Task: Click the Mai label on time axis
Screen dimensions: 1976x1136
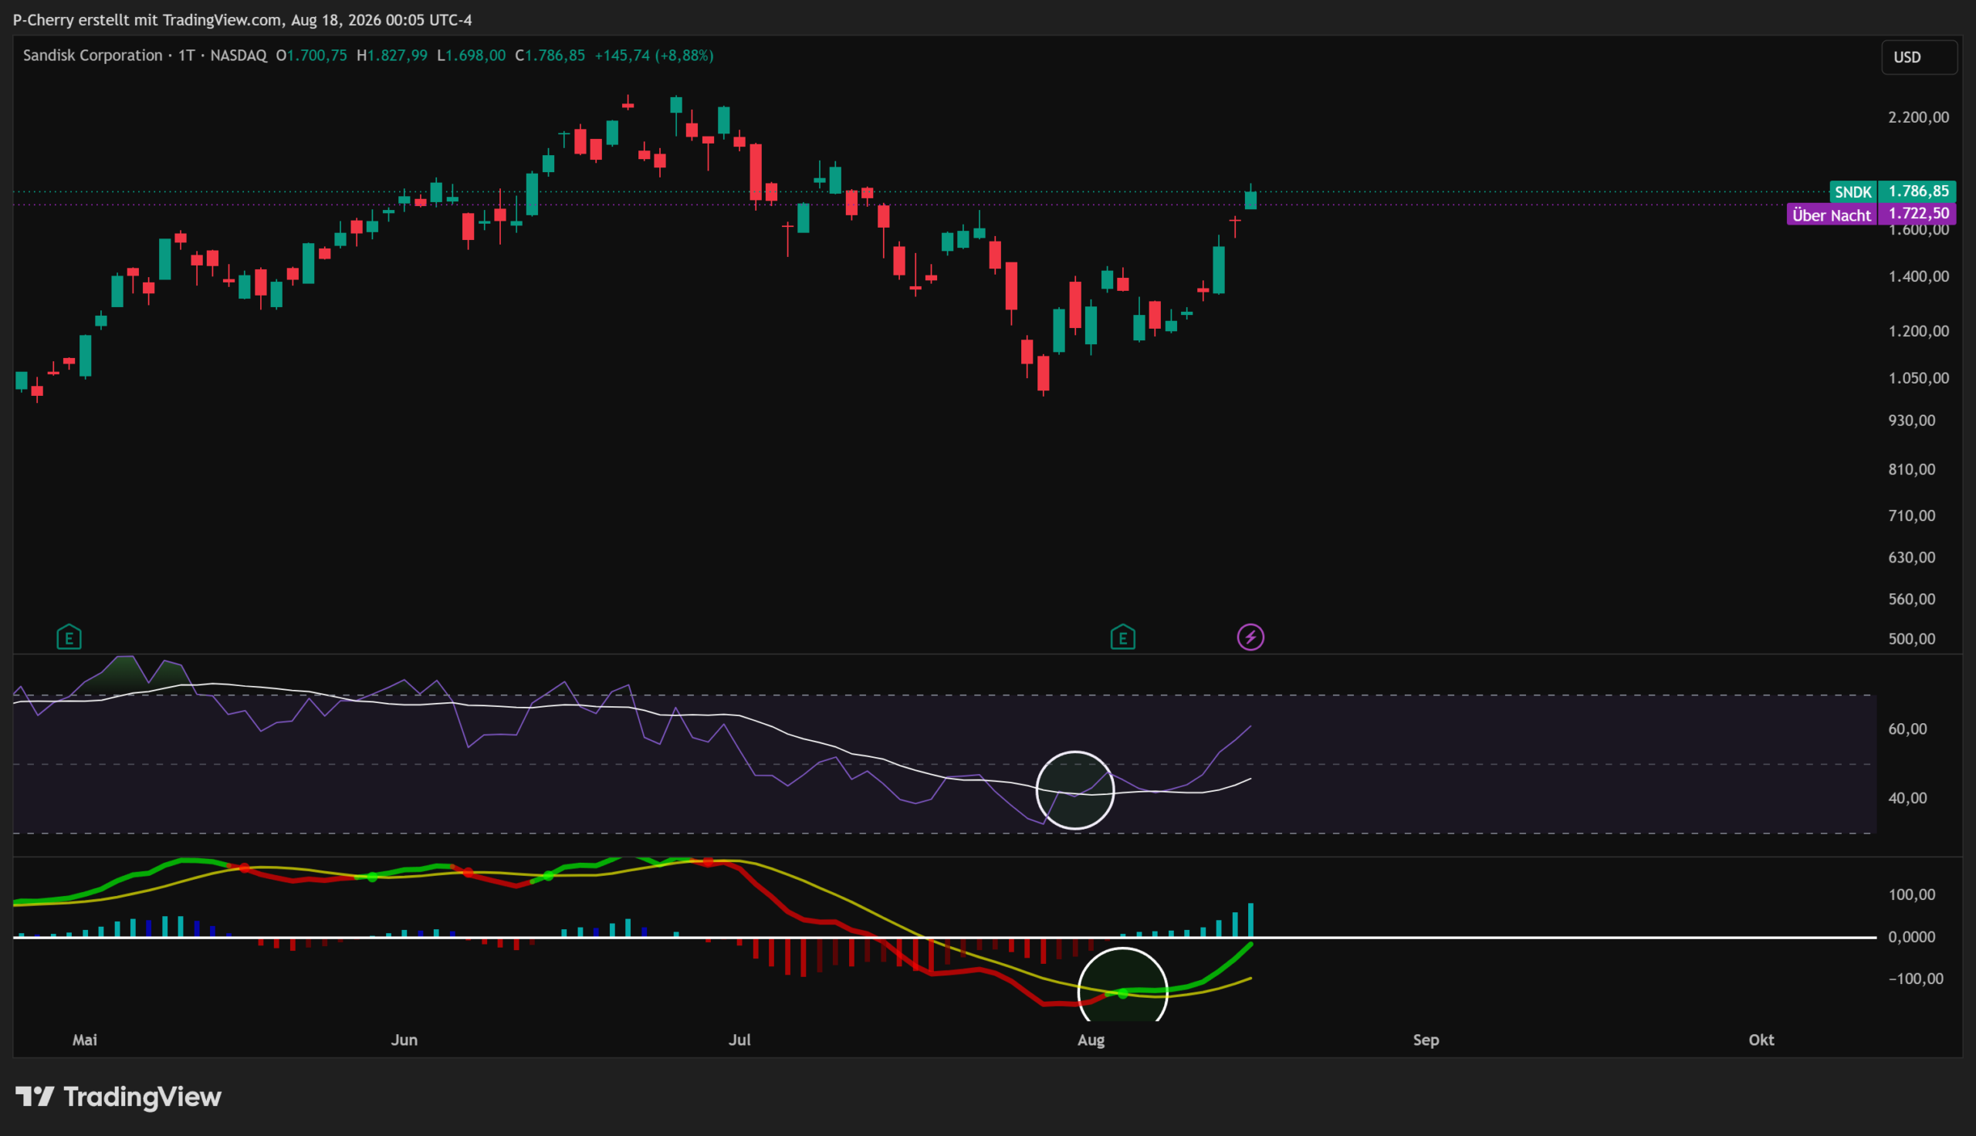Action: (x=85, y=1040)
